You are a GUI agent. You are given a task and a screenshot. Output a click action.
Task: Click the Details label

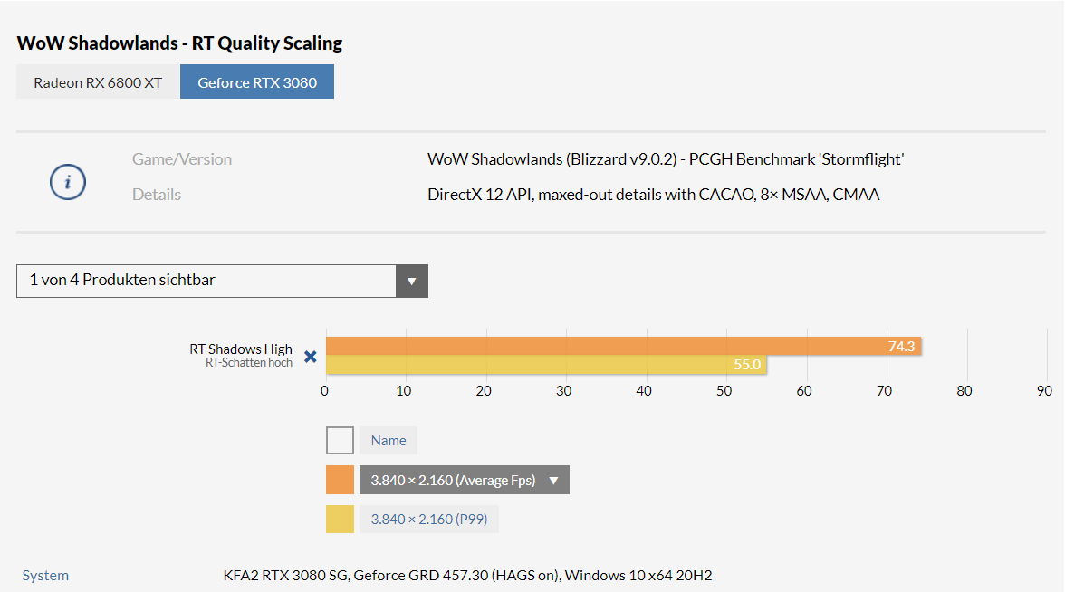click(x=156, y=194)
